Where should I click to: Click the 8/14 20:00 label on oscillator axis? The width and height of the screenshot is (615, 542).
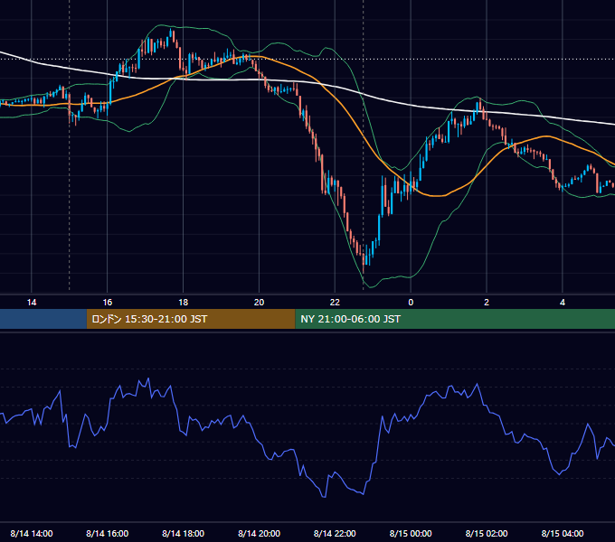(x=259, y=533)
